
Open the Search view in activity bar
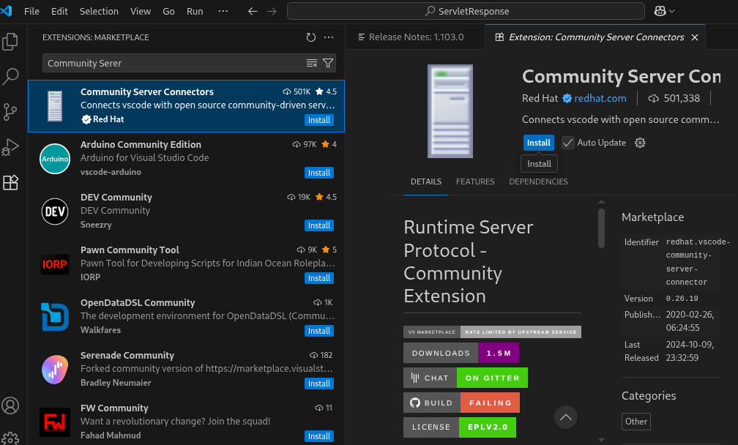10,76
